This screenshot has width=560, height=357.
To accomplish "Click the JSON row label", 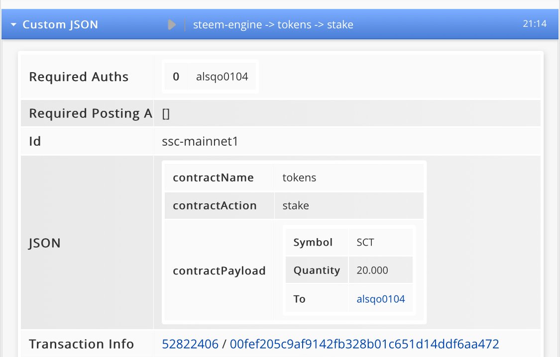I will 45,243.
